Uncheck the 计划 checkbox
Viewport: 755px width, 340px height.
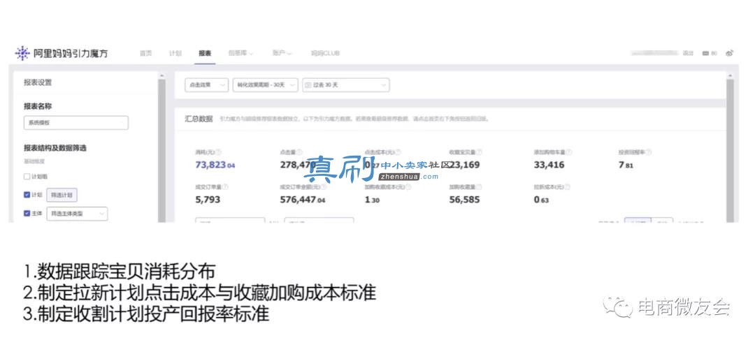point(27,195)
